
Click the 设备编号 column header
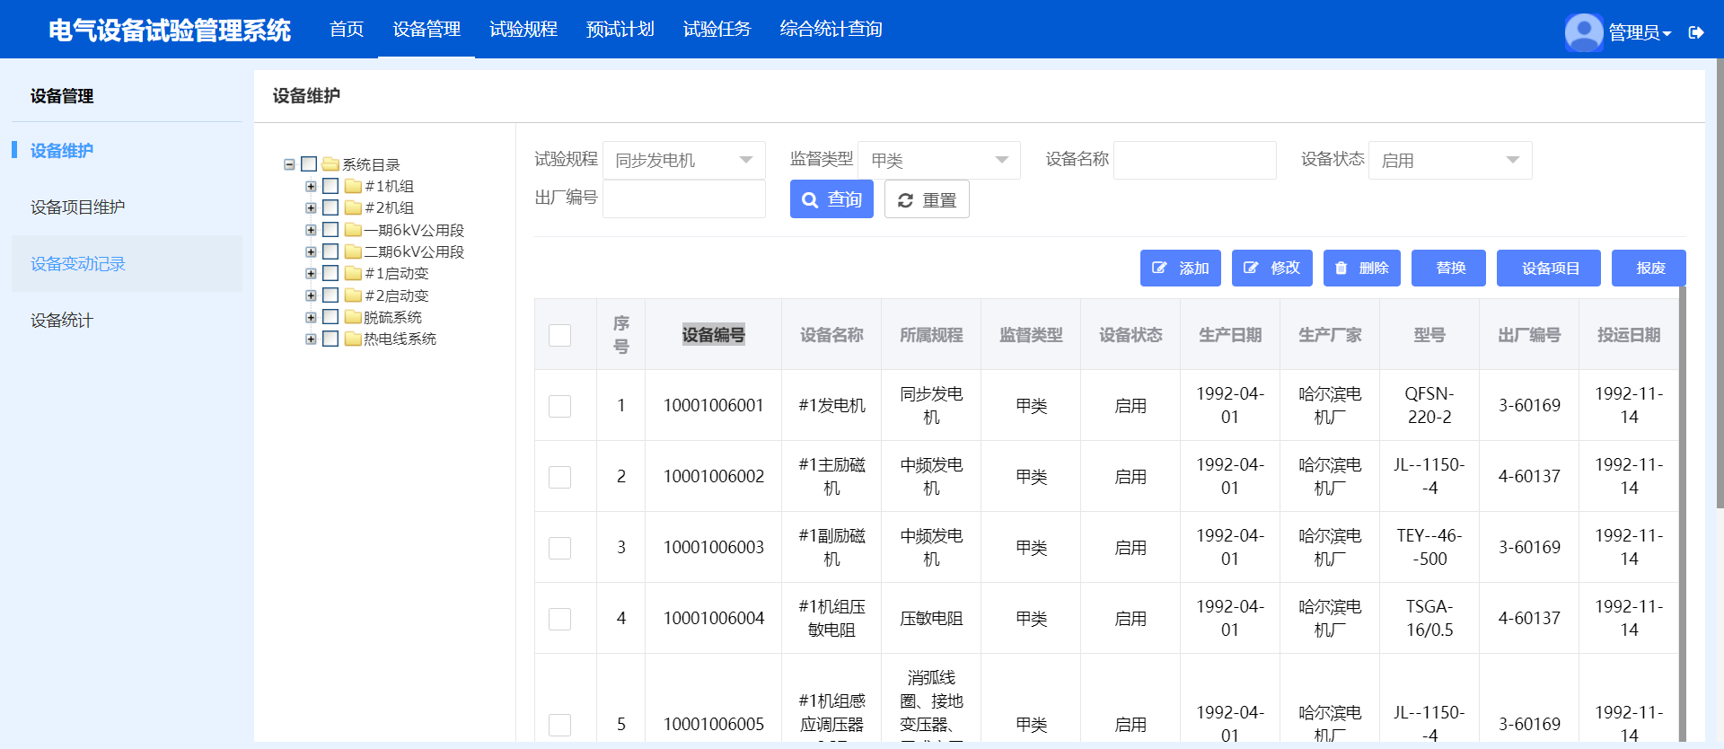[x=714, y=335]
